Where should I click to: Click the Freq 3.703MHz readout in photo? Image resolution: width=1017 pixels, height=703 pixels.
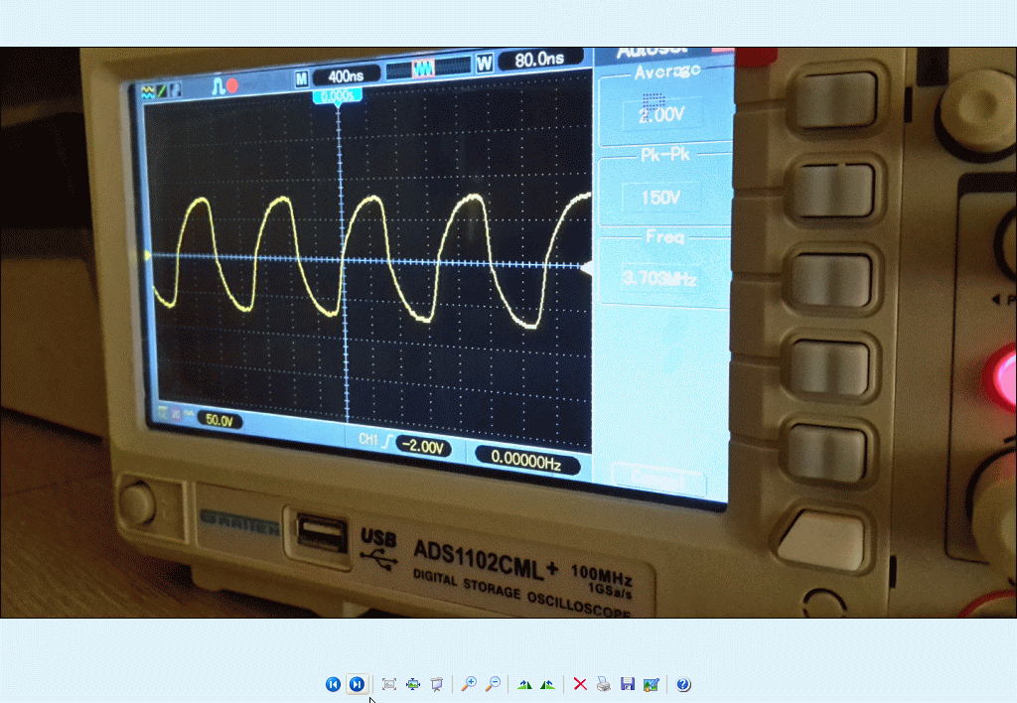point(659,279)
